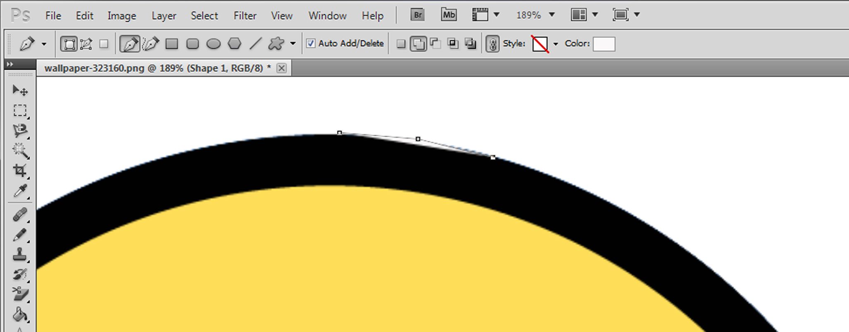Select the Magic Wand tool

point(20,151)
